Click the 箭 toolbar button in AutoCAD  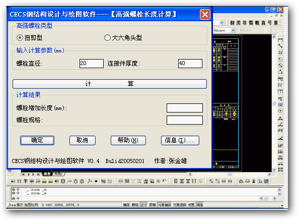coord(251,23)
